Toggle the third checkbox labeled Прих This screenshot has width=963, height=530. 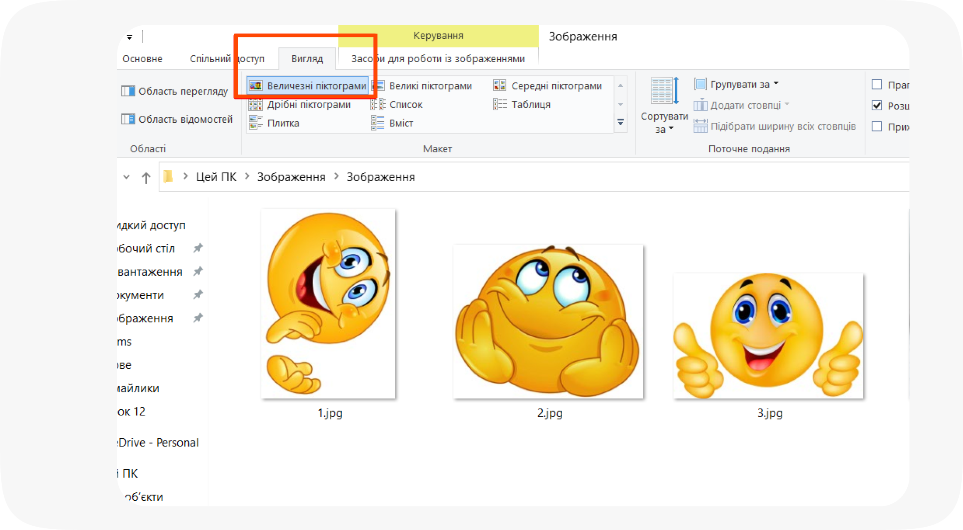coord(877,126)
